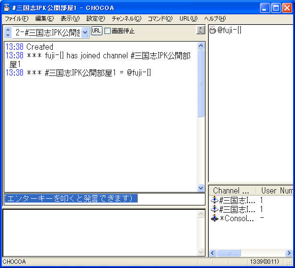The image size is (295, 268).
Task: Click chat log scroll-down arrow
Action: tap(201, 188)
